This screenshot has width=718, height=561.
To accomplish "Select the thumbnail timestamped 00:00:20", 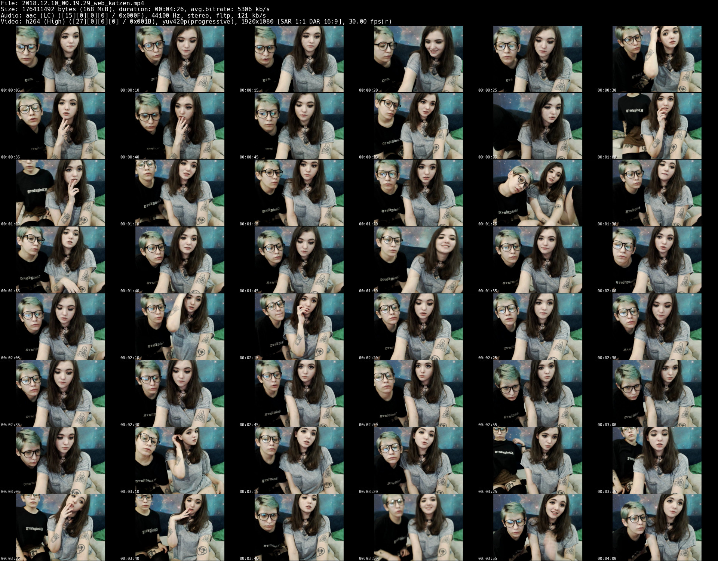I will [418, 59].
